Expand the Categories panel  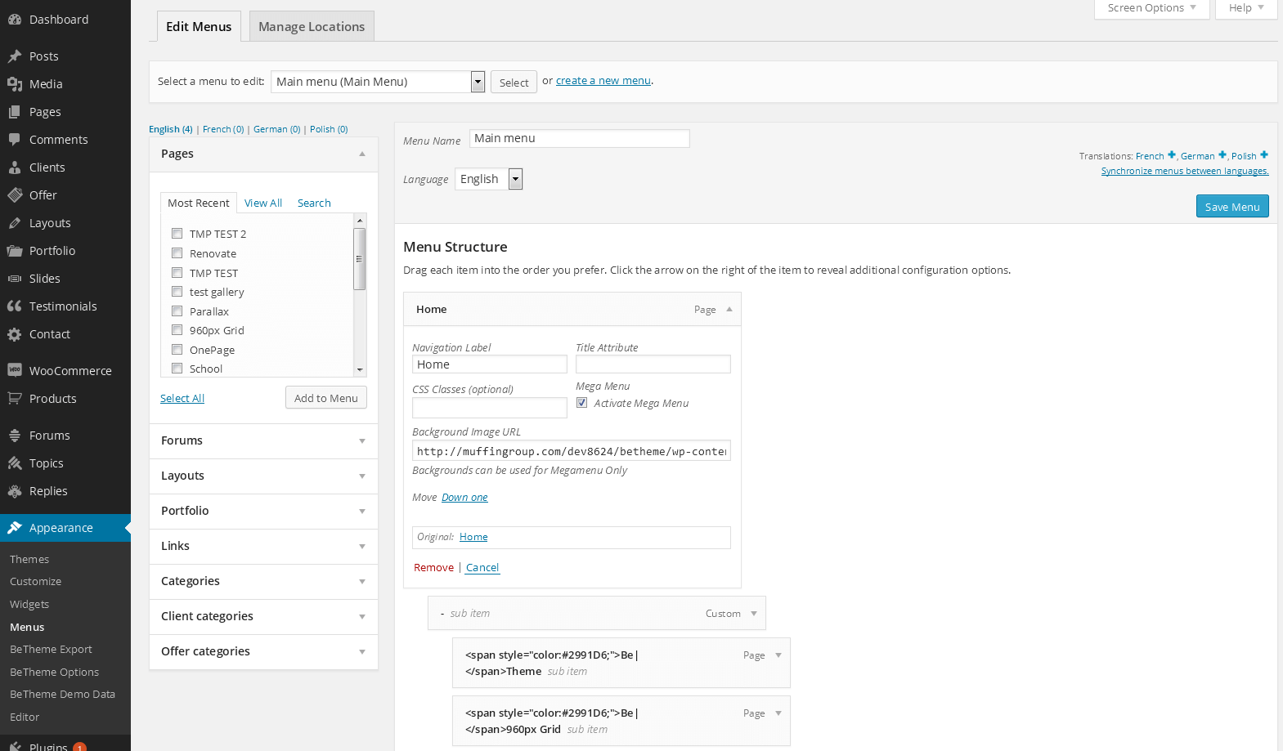click(361, 582)
